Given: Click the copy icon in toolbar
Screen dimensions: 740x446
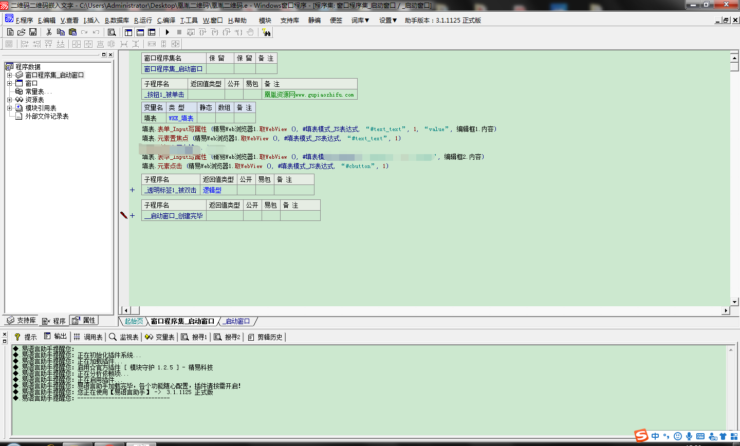Looking at the screenshot, I should tap(61, 32).
